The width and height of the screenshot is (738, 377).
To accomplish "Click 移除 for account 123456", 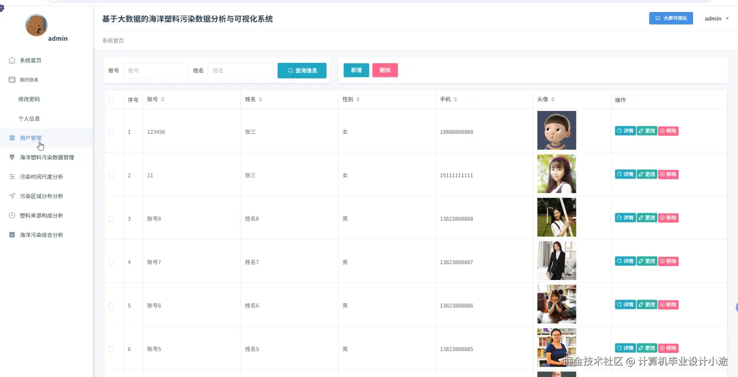I will [x=669, y=131].
